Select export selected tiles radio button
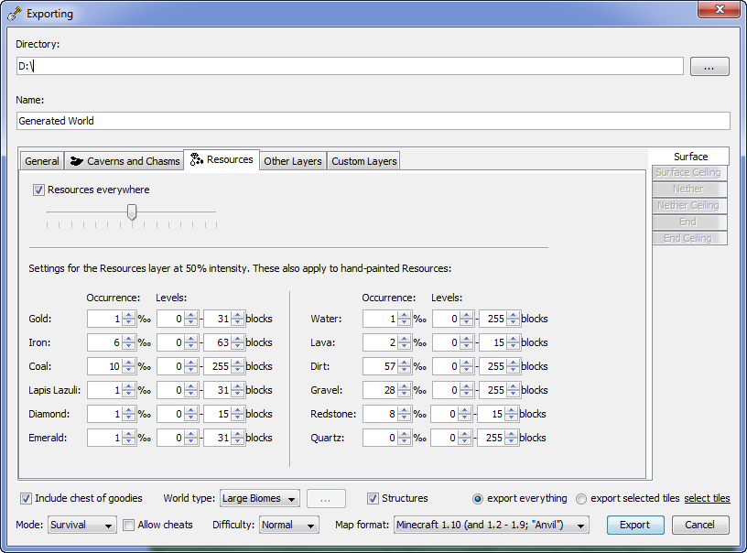 tap(581, 499)
